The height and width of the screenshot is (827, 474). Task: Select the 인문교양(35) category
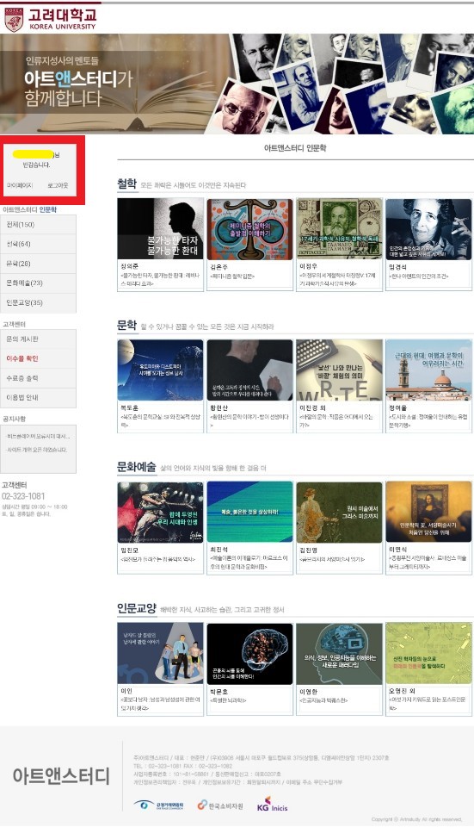pyautogui.click(x=39, y=302)
